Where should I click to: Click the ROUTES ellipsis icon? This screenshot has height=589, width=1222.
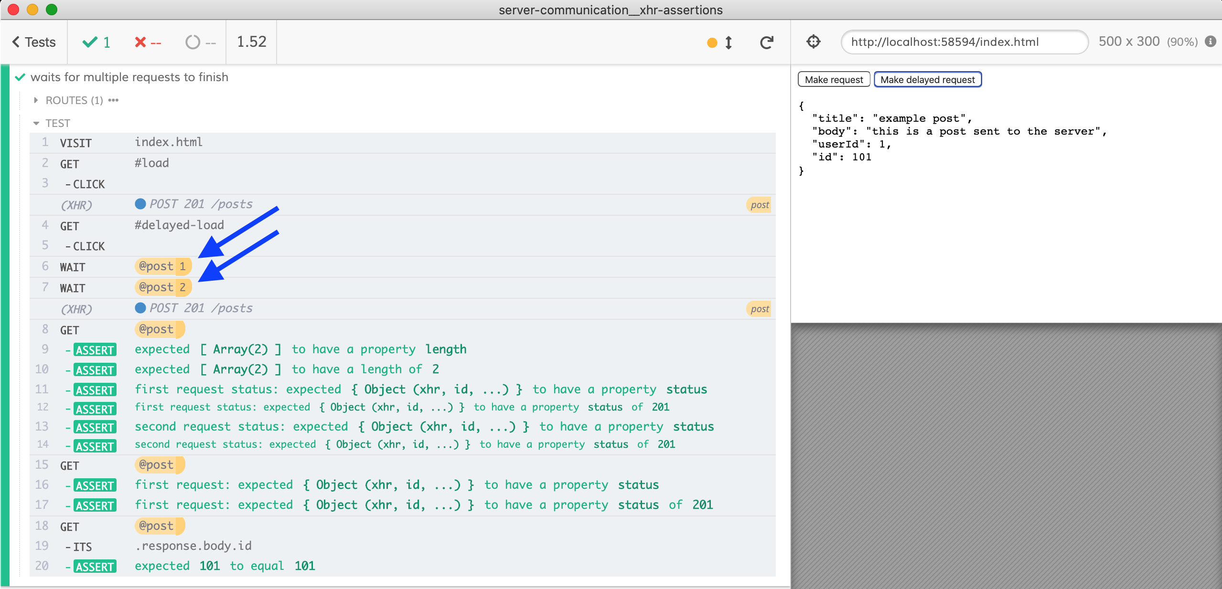[113, 100]
